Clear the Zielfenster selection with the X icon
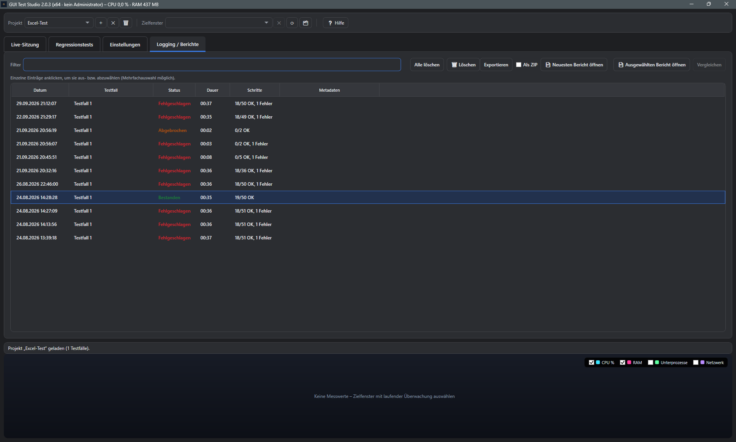Image resolution: width=736 pixels, height=442 pixels. [x=279, y=23]
